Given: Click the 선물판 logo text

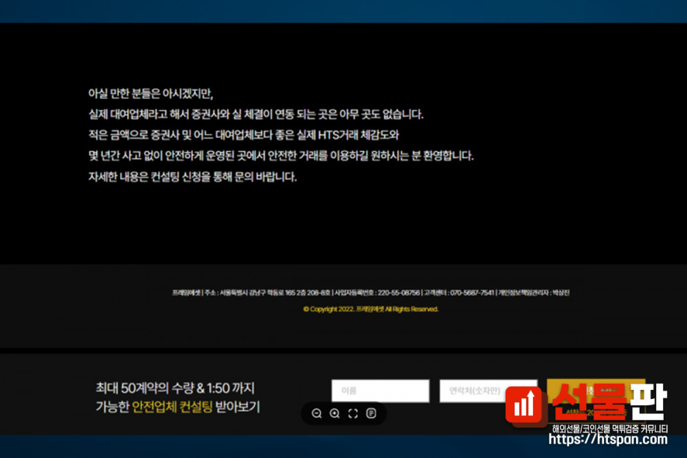Looking at the screenshot, I should tap(609, 402).
